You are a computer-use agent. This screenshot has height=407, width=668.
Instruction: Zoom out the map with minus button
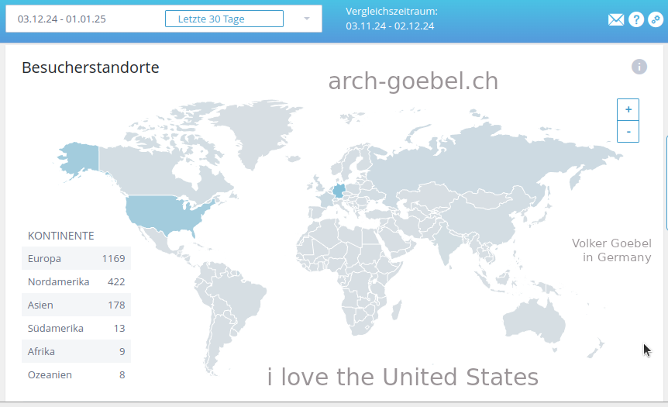coord(628,132)
